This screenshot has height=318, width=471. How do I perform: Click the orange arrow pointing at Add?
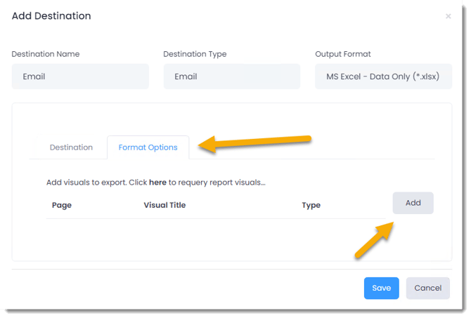pyautogui.click(x=374, y=240)
